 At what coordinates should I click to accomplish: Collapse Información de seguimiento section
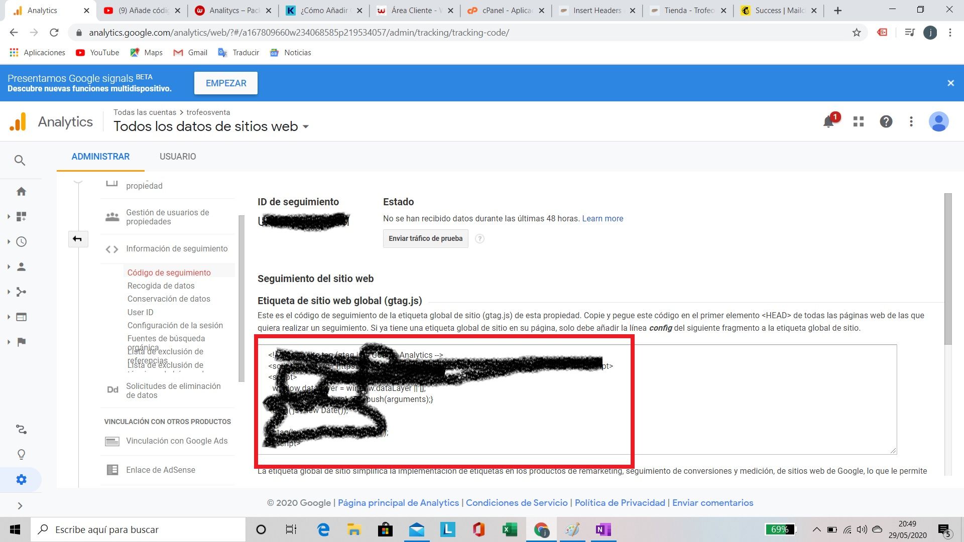point(167,249)
